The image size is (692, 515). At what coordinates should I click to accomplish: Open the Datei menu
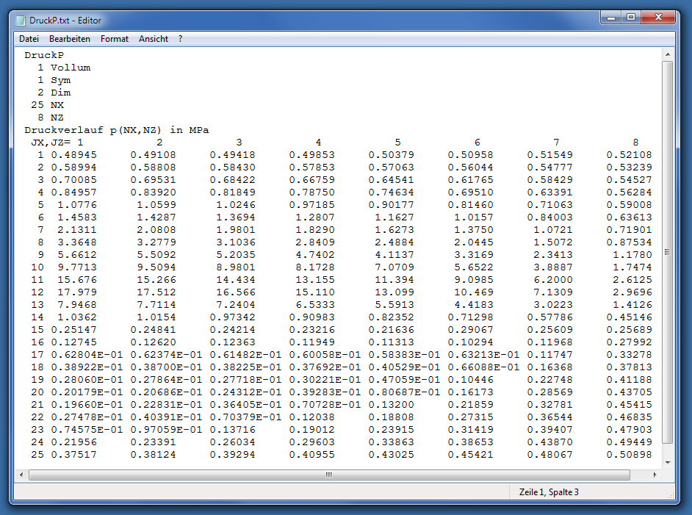pos(29,39)
